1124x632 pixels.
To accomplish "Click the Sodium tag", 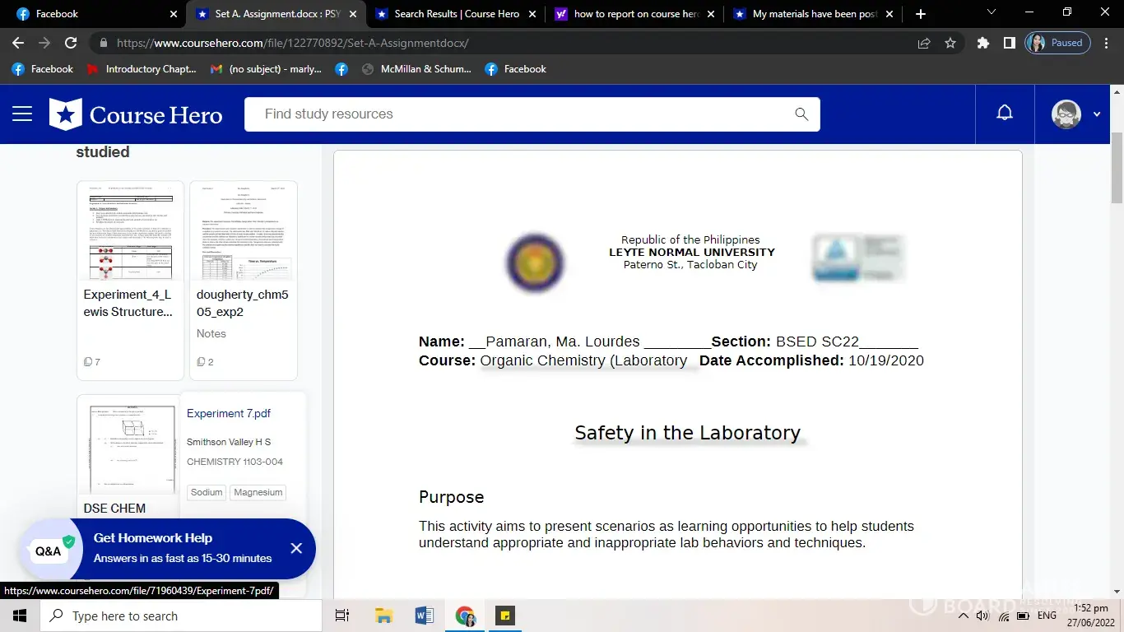I will [207, 492].
